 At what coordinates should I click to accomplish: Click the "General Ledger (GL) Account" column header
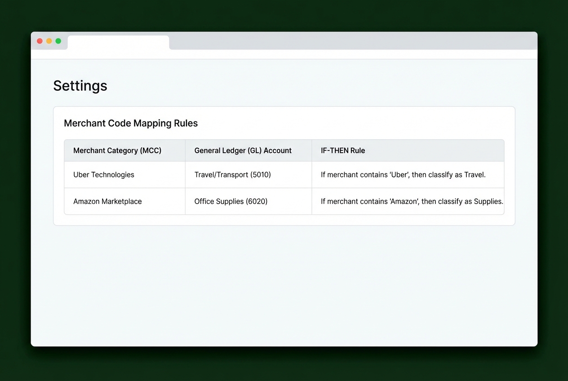(x=243, y=151)
